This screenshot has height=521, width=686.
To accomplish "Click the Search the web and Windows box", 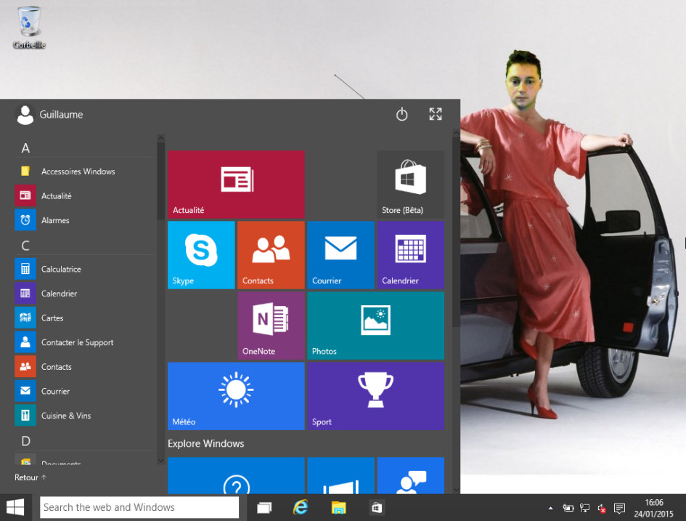I will [139, 507].
